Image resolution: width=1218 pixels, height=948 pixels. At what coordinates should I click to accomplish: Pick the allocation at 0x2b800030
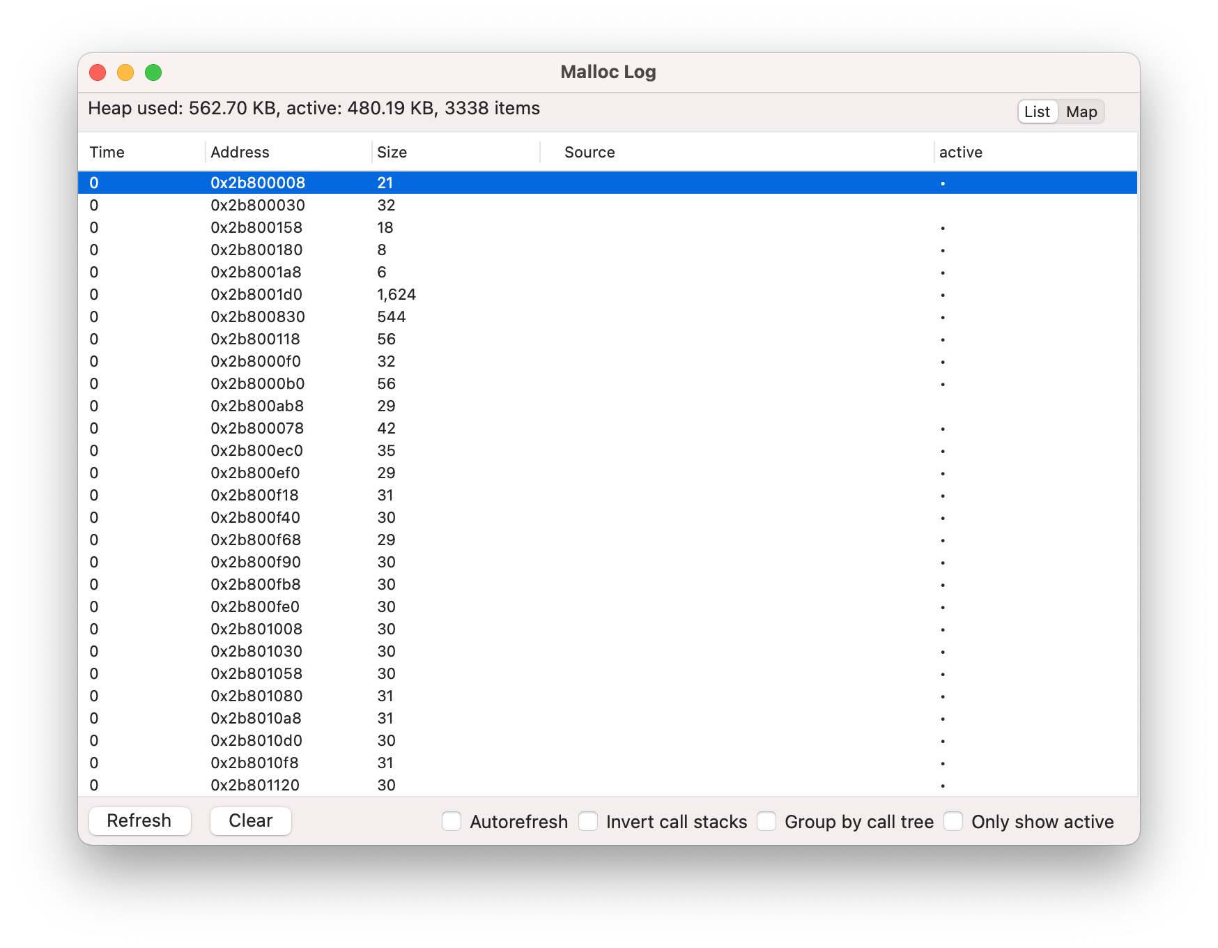tap(258, 205)
